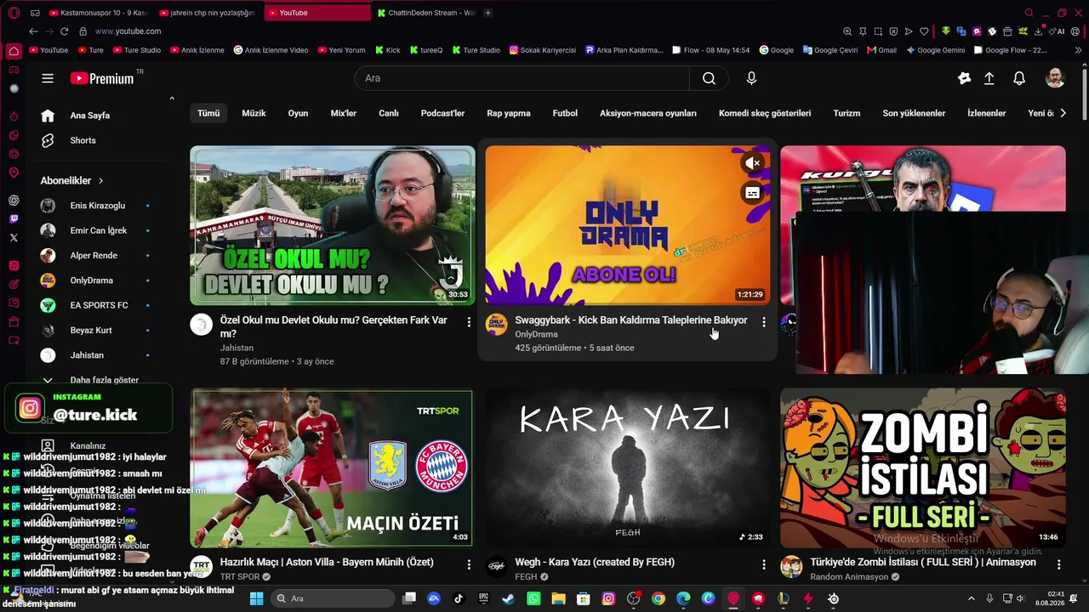The image size is (1089, 612).
Task: Open EA SPORTS FC subscription channel
Action: tap(98, 305)
